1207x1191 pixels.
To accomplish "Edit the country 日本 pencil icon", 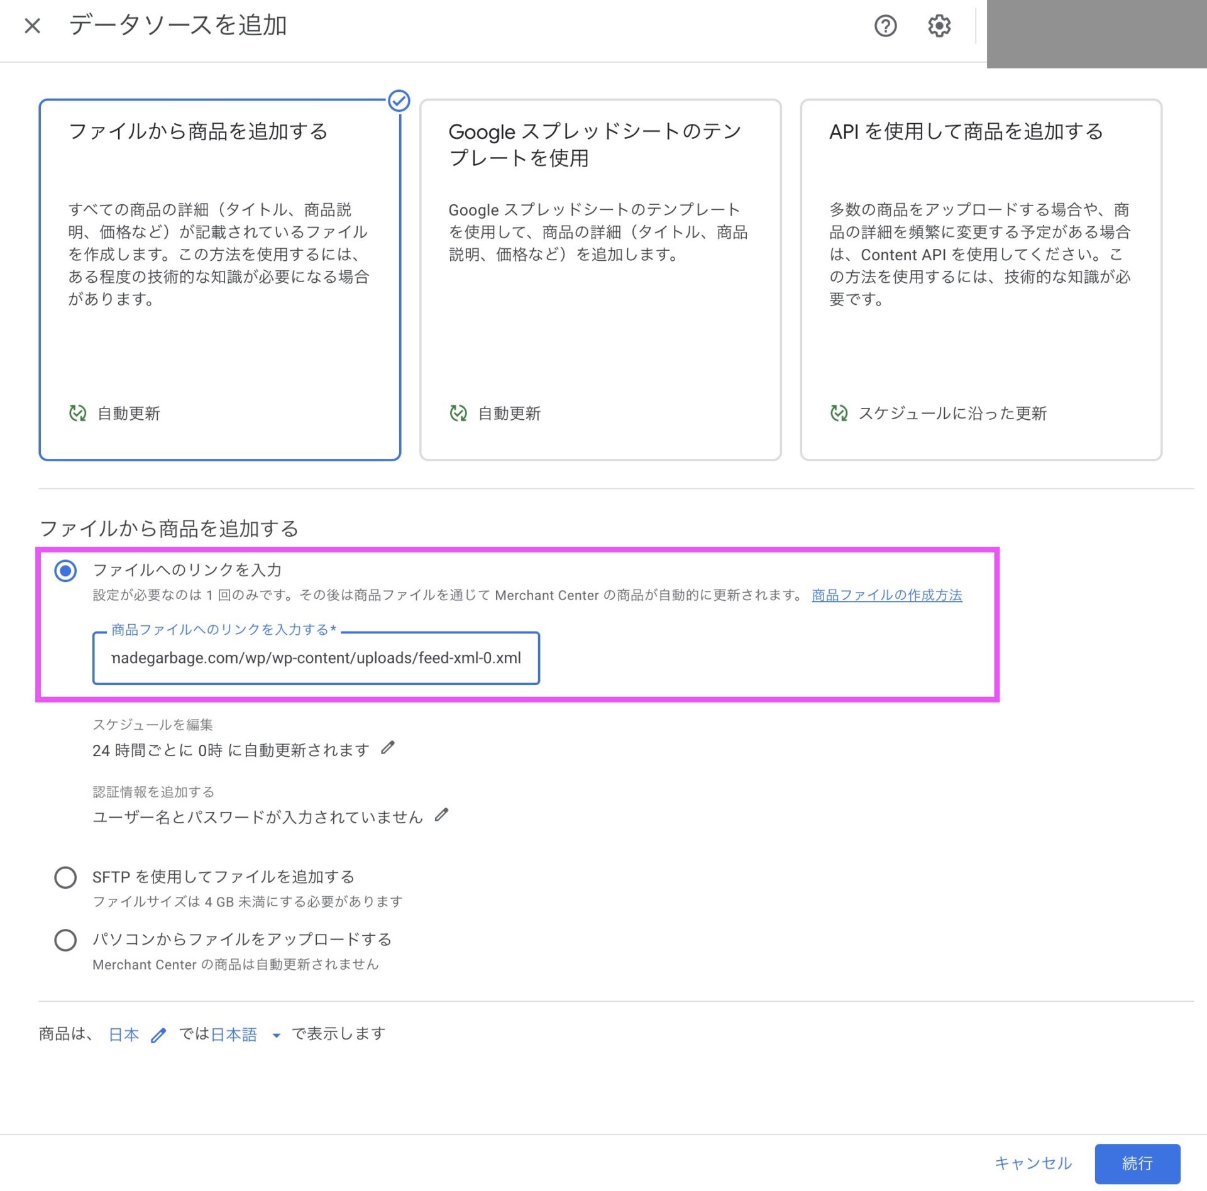I will tap(158, 1035).
